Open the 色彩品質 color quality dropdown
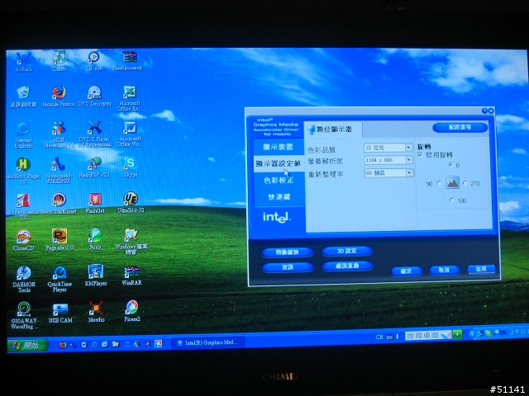Screen dimensions: 529x396 point(388,148)
